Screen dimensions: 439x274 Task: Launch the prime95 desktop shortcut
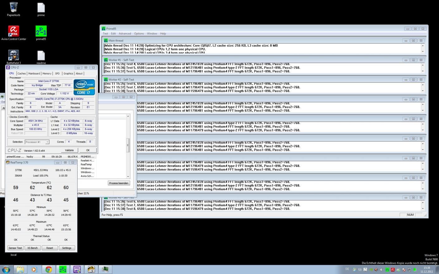pos(41,33)
